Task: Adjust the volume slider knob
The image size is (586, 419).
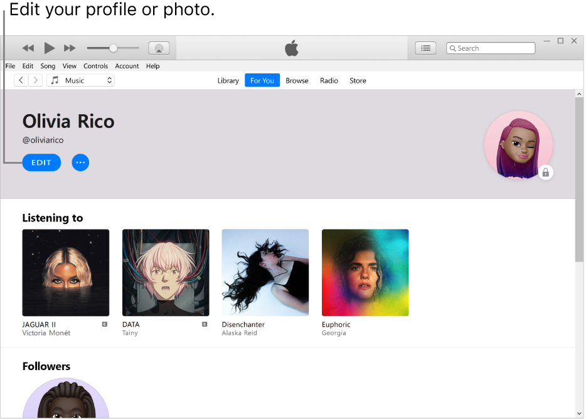Action: 113,48
